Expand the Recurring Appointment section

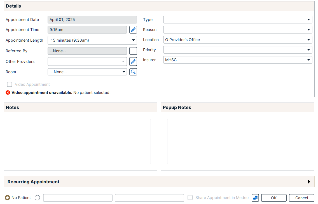pos(309,182)
